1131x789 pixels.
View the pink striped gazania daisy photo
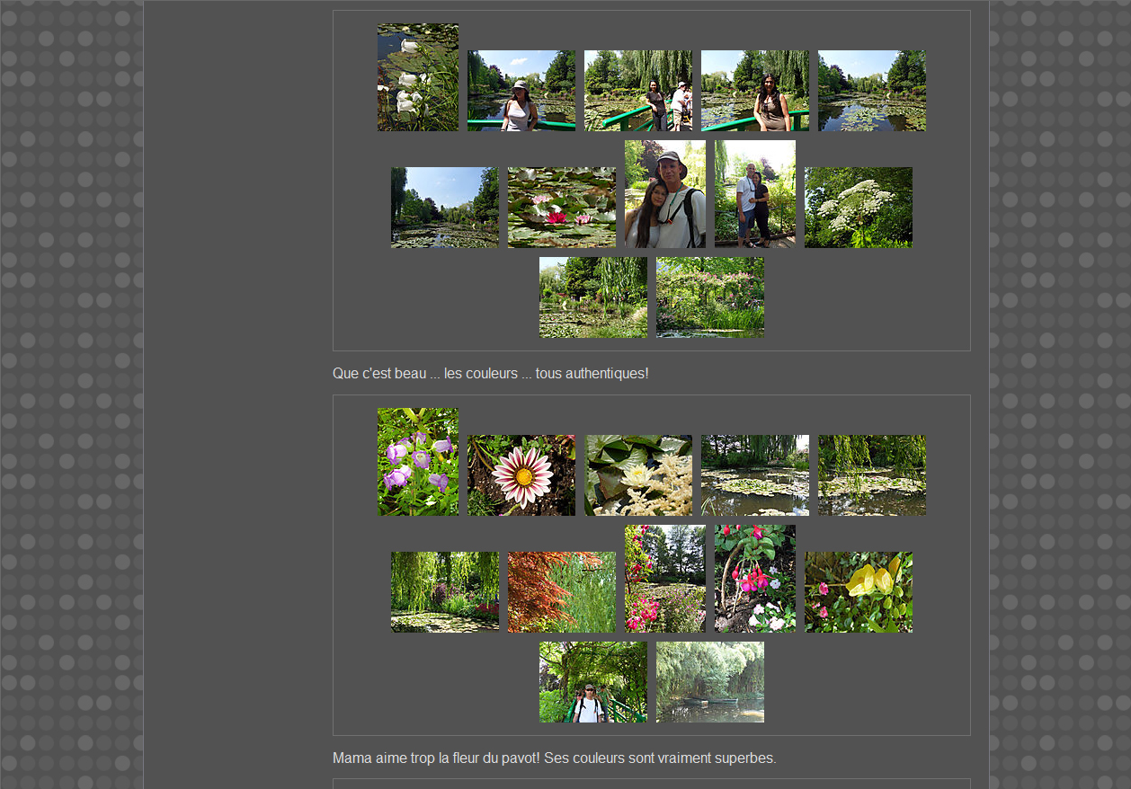click(521, 475)
